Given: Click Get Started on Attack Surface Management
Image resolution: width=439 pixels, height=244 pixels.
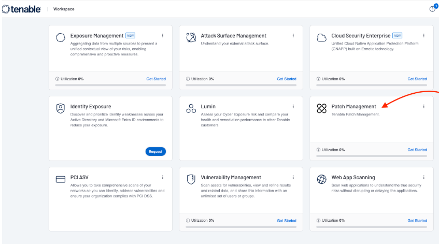Looking at the screenshot, I should pyautogui.click(x=286, y=79).
